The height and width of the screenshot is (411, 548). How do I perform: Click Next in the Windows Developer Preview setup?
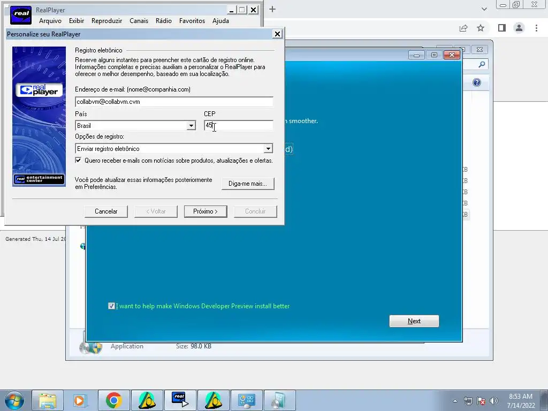[x=414, y=321]
